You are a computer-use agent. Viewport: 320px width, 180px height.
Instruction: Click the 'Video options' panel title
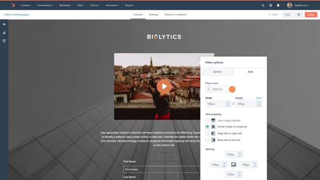pyautogui.click(x=214, y=62)
